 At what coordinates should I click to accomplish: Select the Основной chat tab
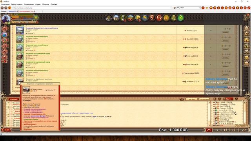(13, 99)
